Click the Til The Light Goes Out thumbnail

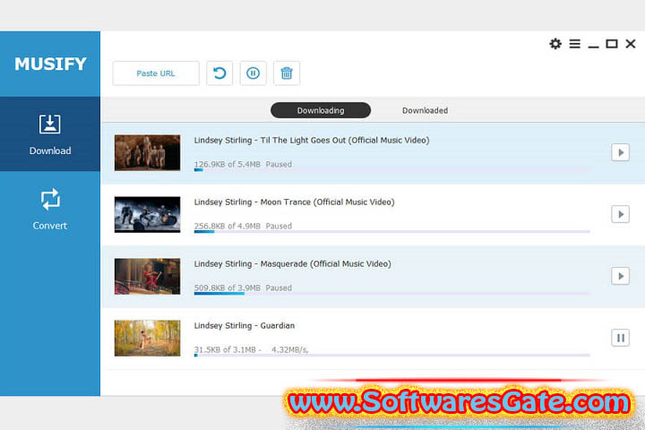coord(147,152)
